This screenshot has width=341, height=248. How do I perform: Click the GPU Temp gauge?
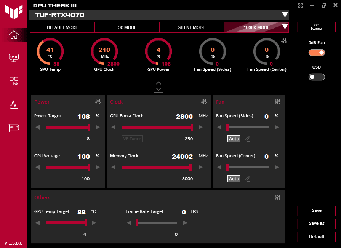50,52
